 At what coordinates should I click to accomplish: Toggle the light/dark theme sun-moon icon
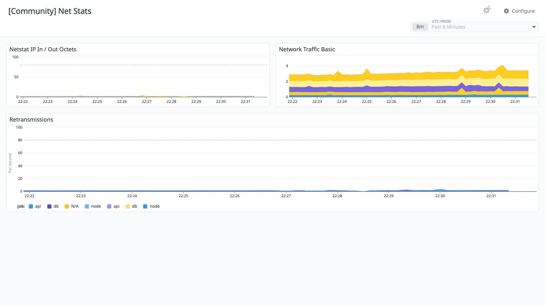pos(487,10)
